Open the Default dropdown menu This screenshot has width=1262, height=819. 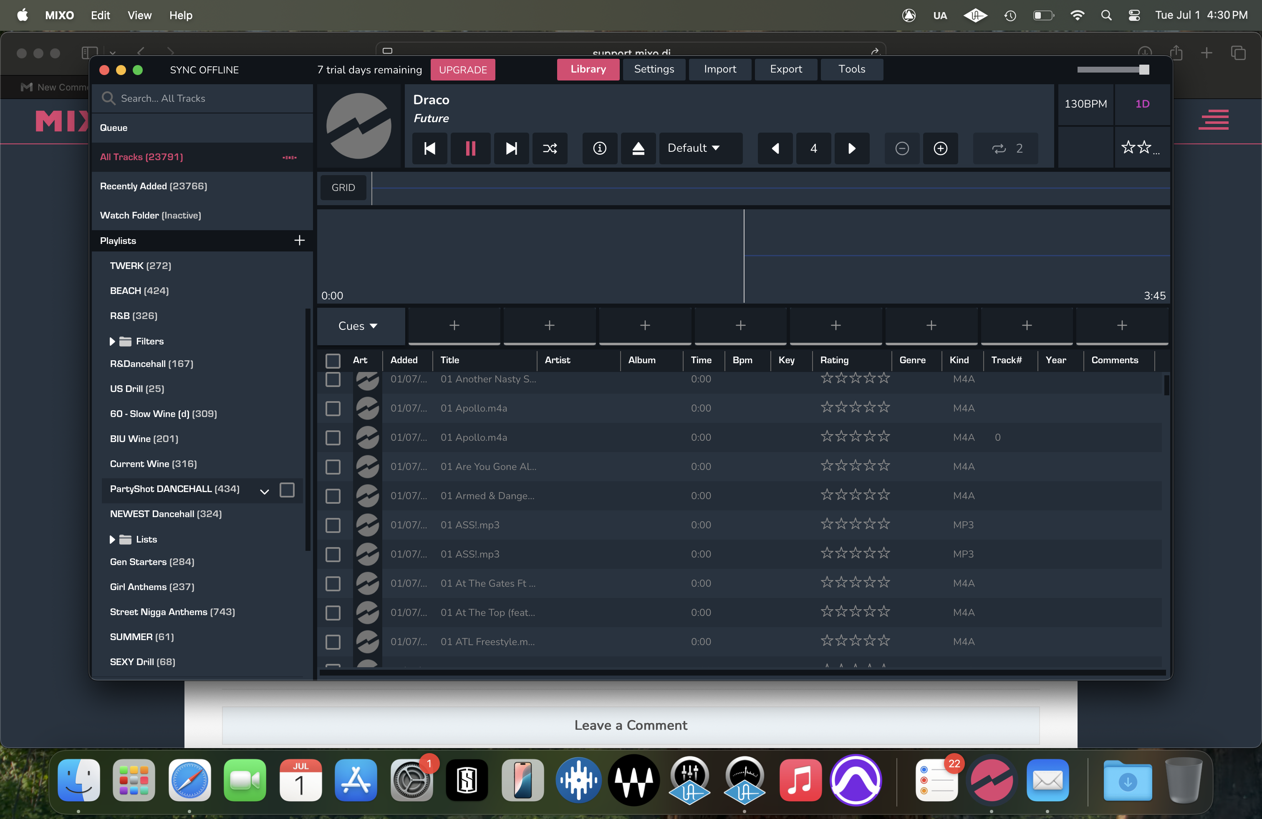coord(693,148)
